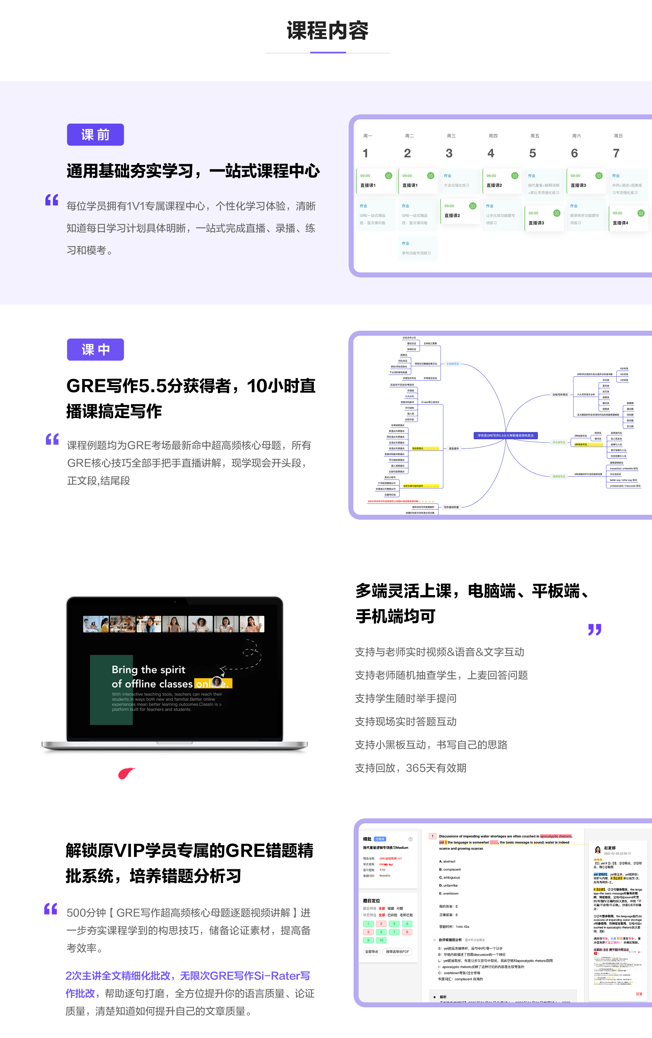
Task: Click the live icon on Saturday's 直播课3 card
Action: pyautogui.click(x=599, y=175)
